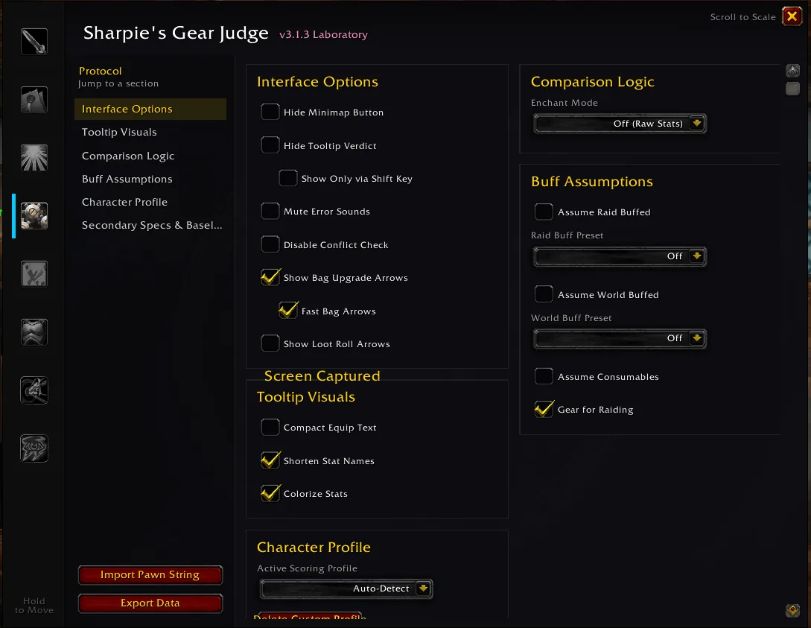Click the 'Buff Assumptions' panel heading
This screenshot has height=628, width=811.
(x=592, y=182)
